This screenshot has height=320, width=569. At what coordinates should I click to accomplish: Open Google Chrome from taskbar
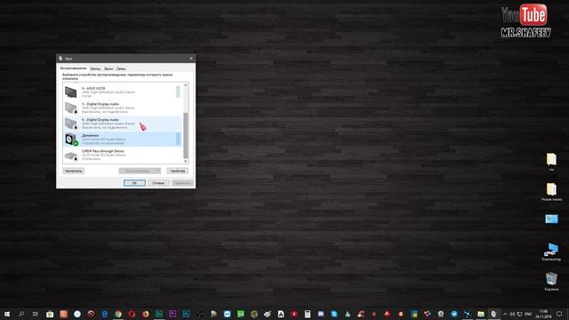pyautogui.click(x=118, y=314)
